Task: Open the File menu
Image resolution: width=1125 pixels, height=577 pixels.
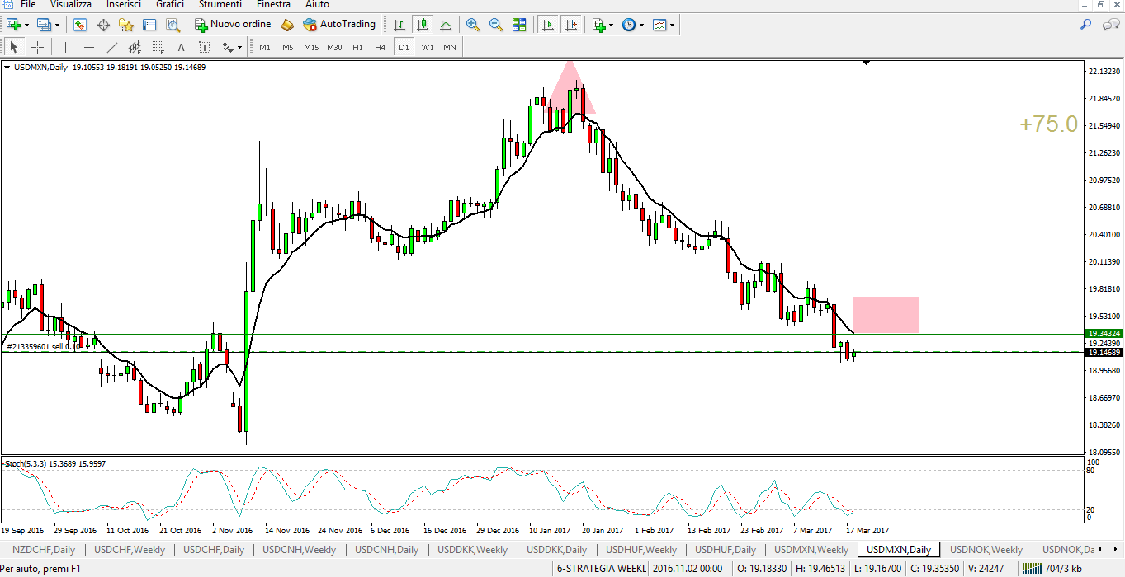Action: point(28,5)
